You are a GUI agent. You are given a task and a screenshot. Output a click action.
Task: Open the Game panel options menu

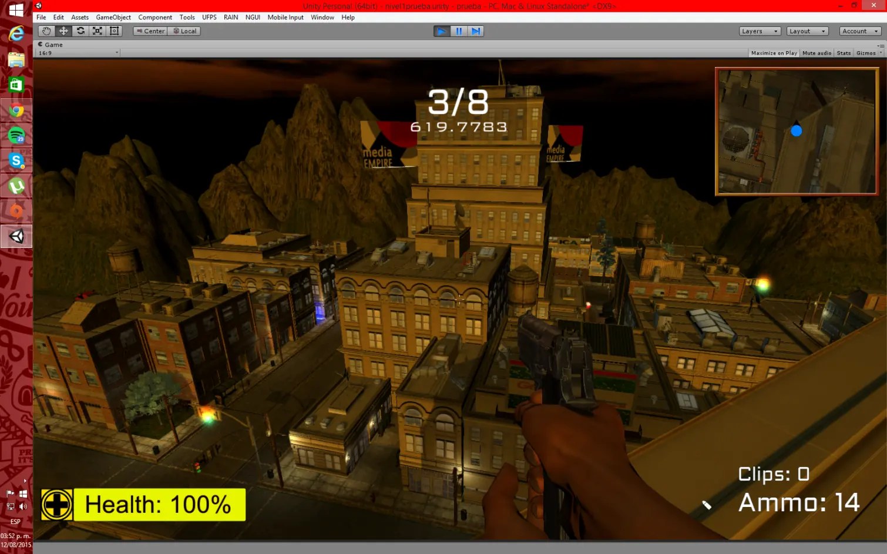(x=880, y=45)
